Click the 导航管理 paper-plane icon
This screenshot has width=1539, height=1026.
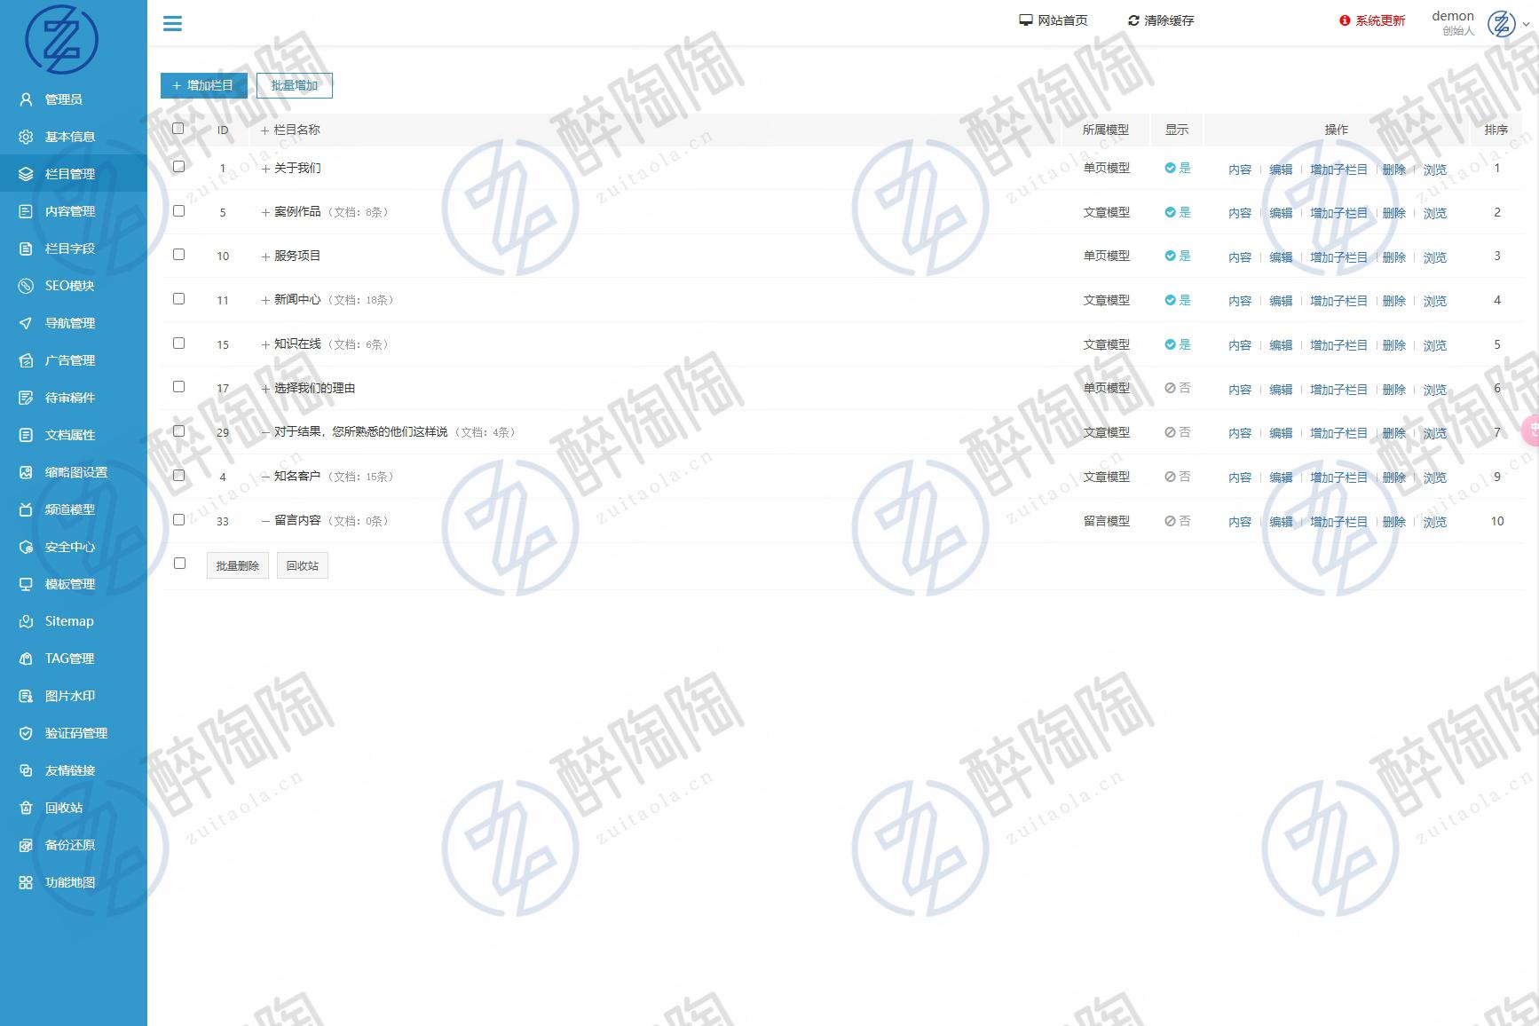pyautogui.click(x=26, y=323)
